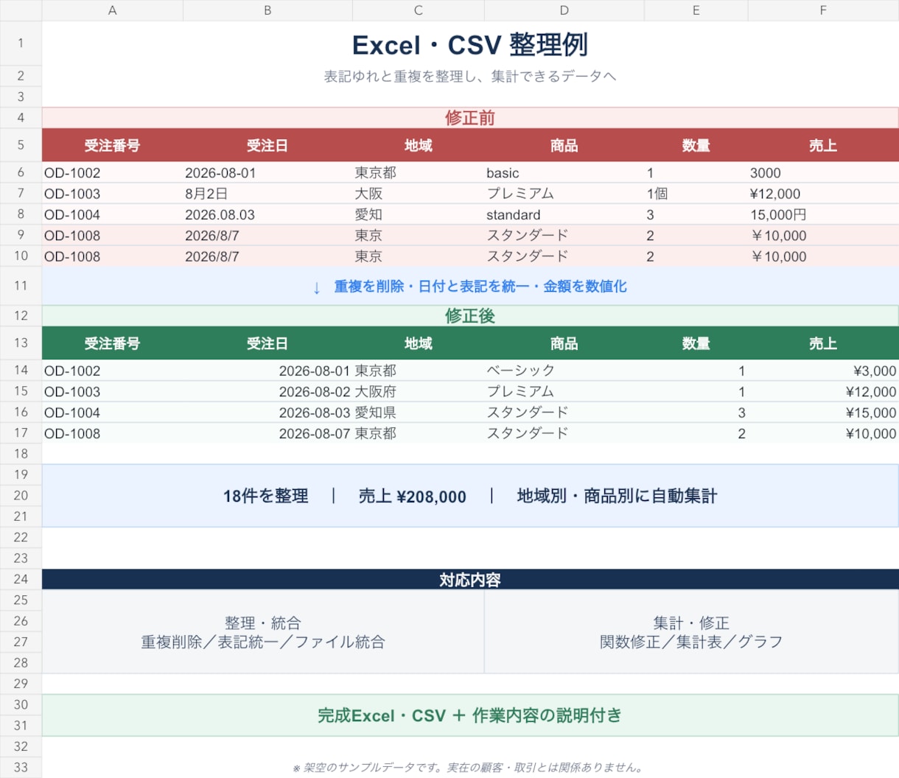Select row 24 header number
Screen dimensions: 899x778
tap(21, 579)
